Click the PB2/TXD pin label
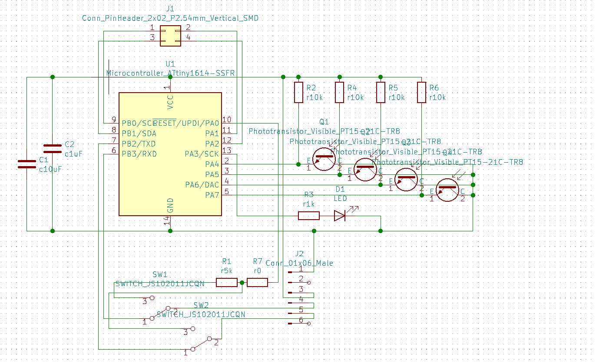 tap(139, 144)
